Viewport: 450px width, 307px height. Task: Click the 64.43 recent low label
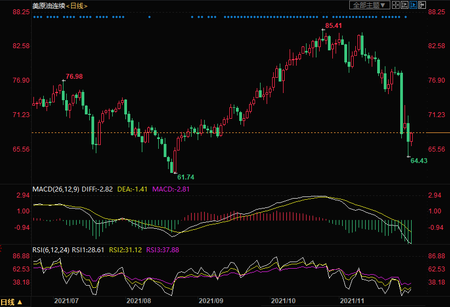tap(418, 160)
